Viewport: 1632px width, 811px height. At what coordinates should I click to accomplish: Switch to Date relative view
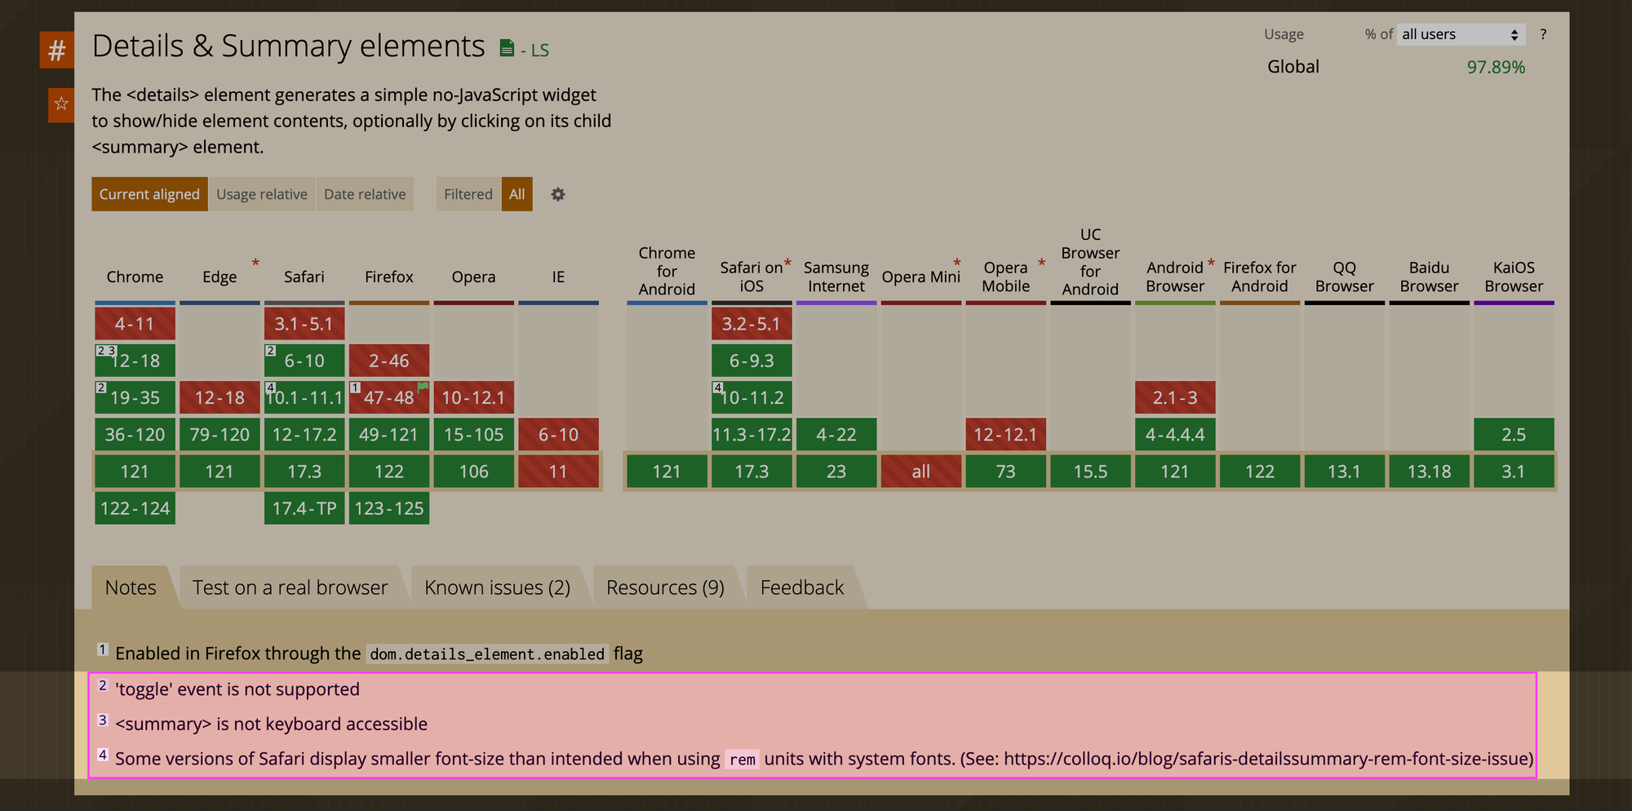coord(365,194)
